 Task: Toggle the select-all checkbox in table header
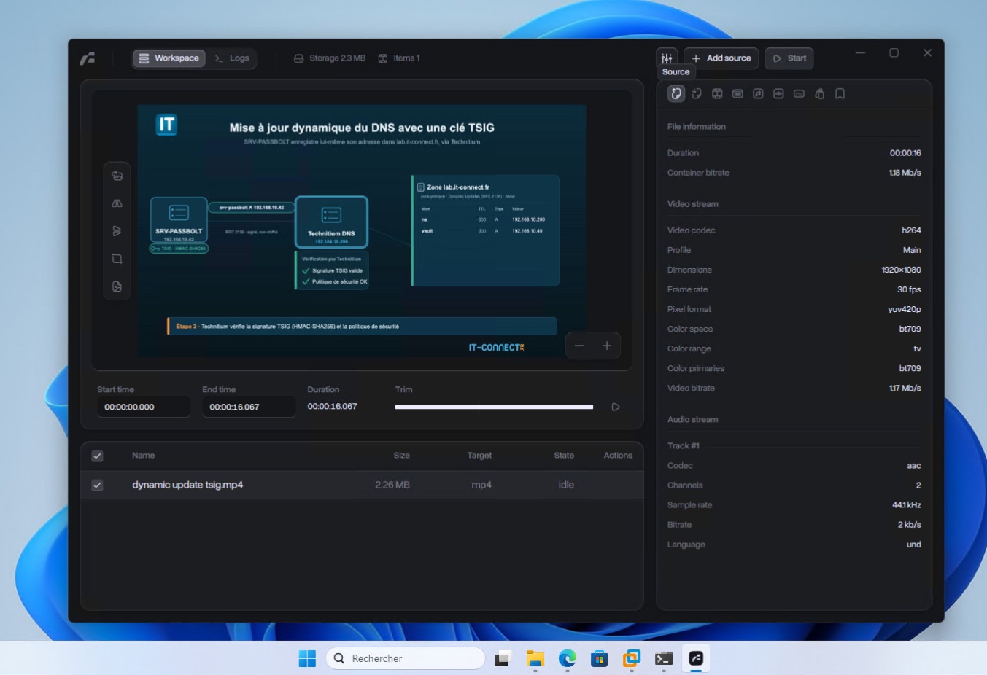pos(97,456)
